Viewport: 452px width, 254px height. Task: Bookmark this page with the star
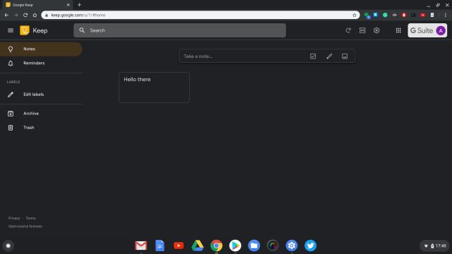click(355, 15)
